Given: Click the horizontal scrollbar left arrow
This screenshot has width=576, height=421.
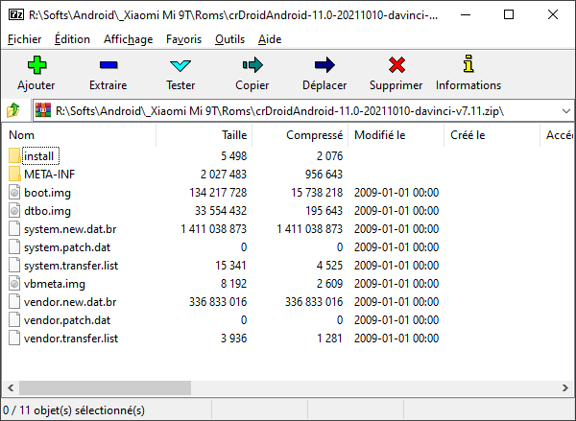Looking at the screenshot, I should point(11,388).
